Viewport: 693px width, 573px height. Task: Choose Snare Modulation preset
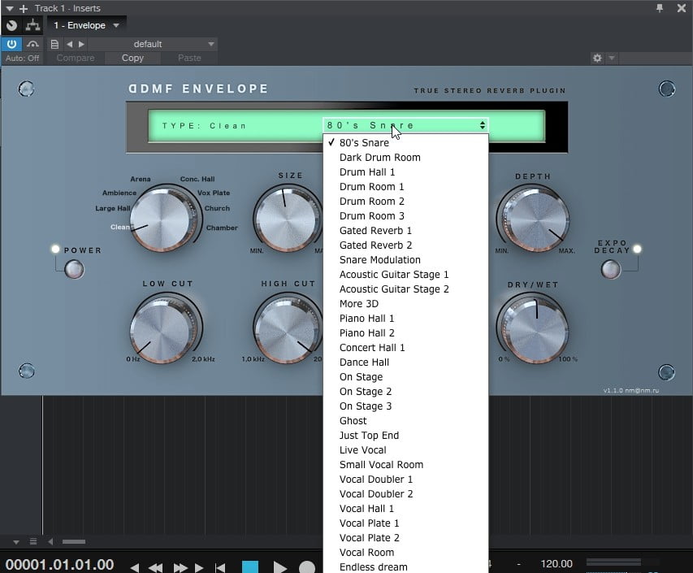[405, 259]
